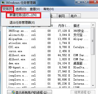Click the 13,056 K memory value

(64, 39)
